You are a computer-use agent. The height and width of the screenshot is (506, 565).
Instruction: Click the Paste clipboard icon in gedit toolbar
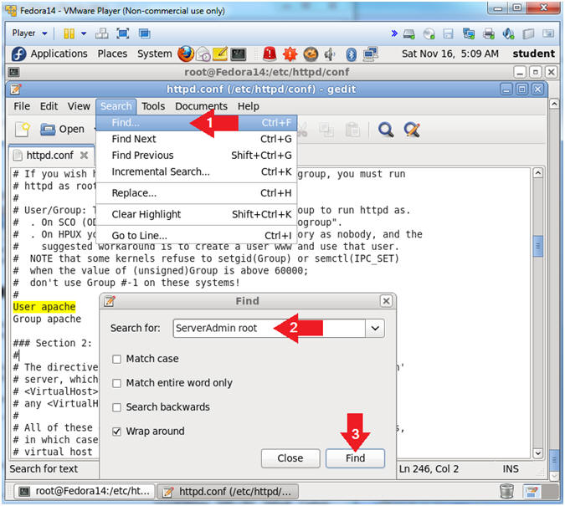tap(352, 130)
